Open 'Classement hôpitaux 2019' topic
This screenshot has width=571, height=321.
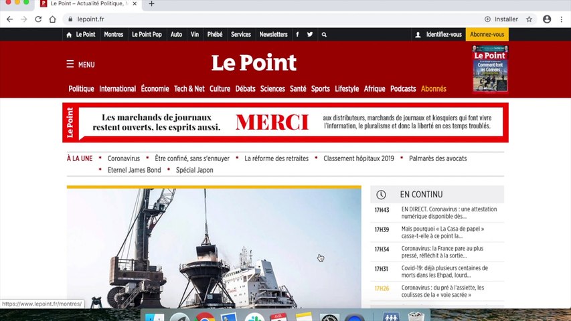point(359,158)
